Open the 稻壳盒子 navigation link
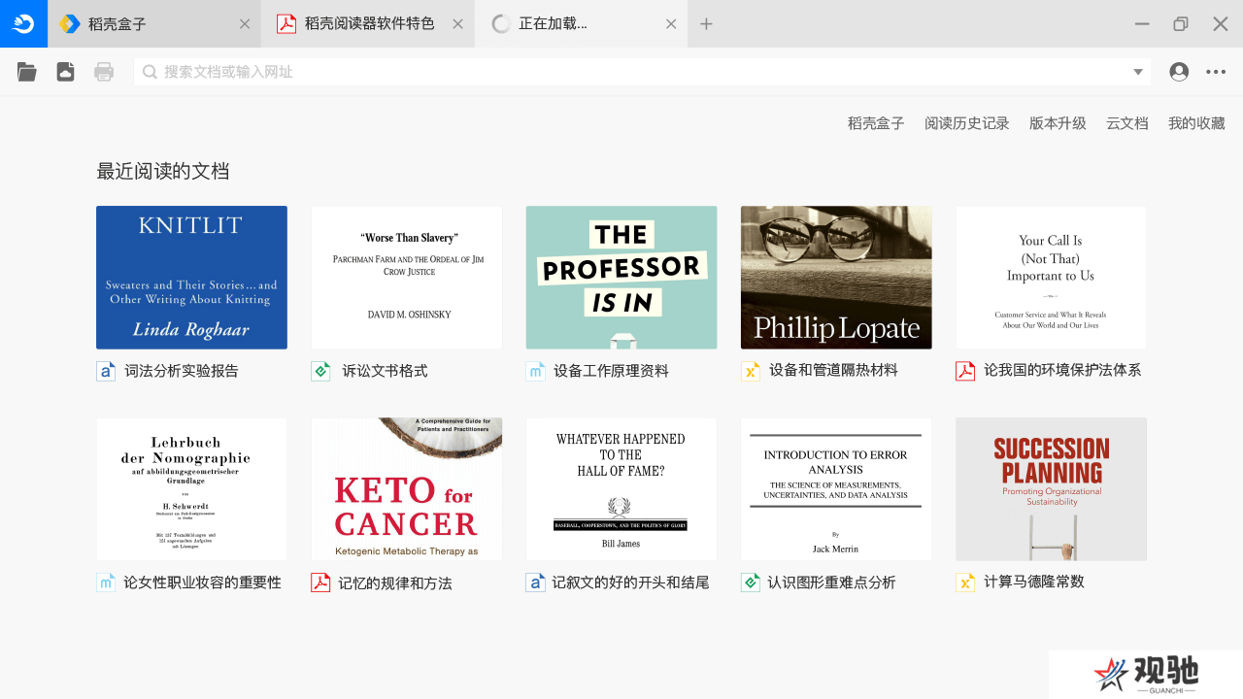The width and height of the screenshot is (1243, 699). click(876, 123)
